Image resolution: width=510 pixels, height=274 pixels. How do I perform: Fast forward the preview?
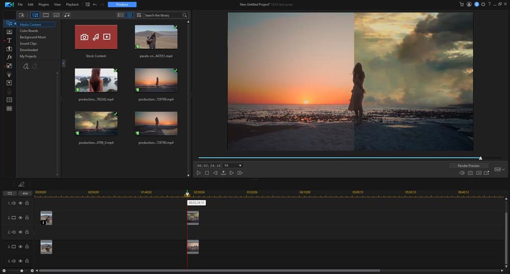(240, 173)
